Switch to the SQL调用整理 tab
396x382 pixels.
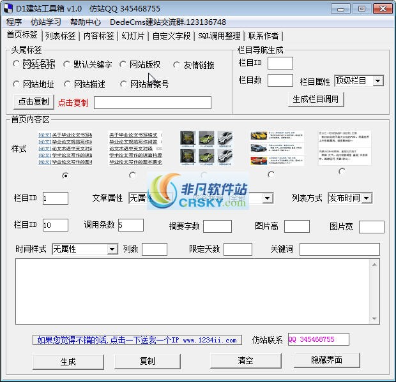coord(219,36)
